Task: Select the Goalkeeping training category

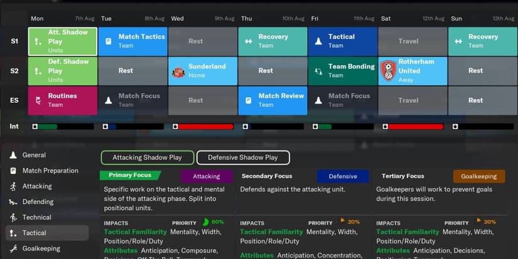Action: [47, 248]
